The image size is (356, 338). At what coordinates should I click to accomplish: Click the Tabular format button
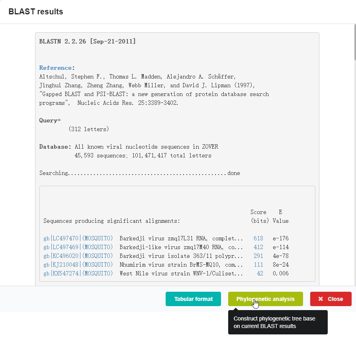pyautogui.click(x=193, y=299)
